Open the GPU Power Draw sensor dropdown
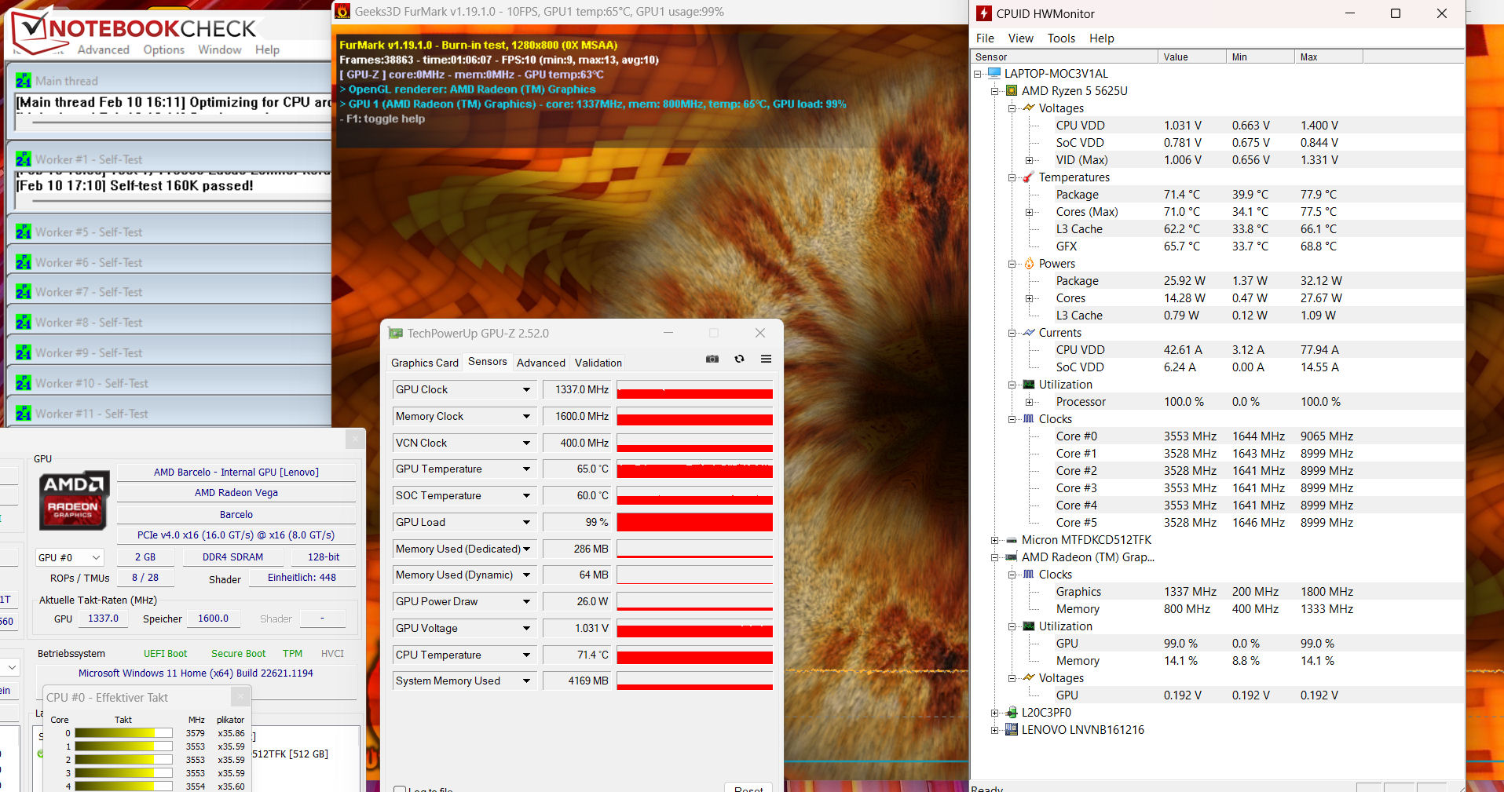This screenshot has height=792, width=1504. [526, 602]
